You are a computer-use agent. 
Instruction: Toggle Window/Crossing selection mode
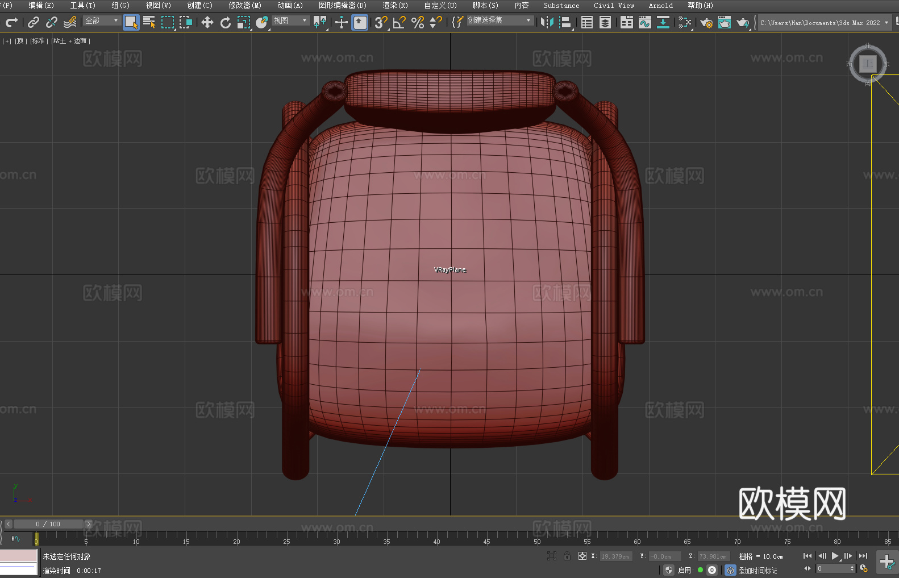[x=186, y=22]
